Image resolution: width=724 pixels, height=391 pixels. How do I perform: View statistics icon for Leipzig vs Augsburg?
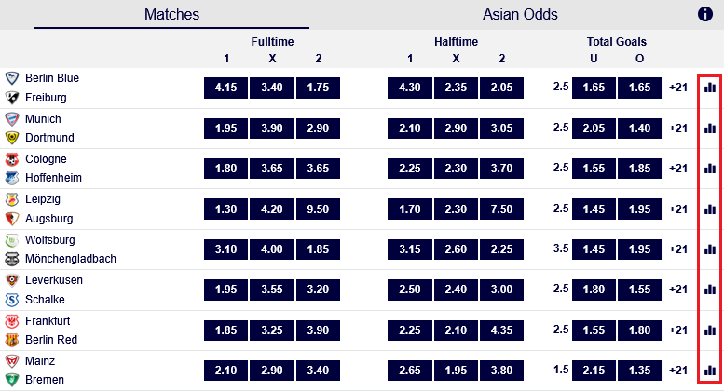point(710,209)
